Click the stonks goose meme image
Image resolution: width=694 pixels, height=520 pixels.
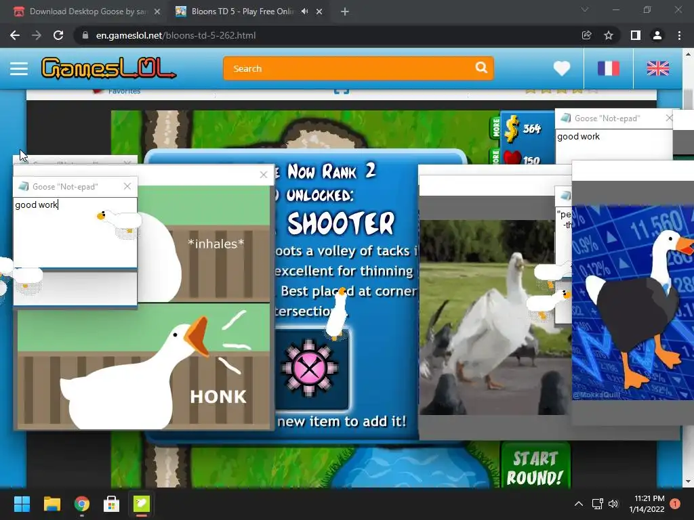click(633, 303)
